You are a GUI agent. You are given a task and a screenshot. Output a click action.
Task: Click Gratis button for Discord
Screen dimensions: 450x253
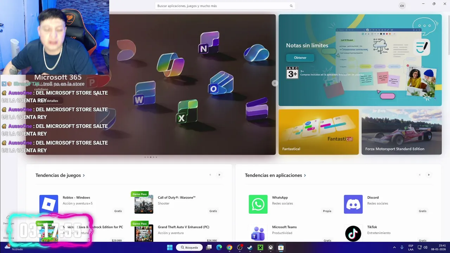pos(422,211)
